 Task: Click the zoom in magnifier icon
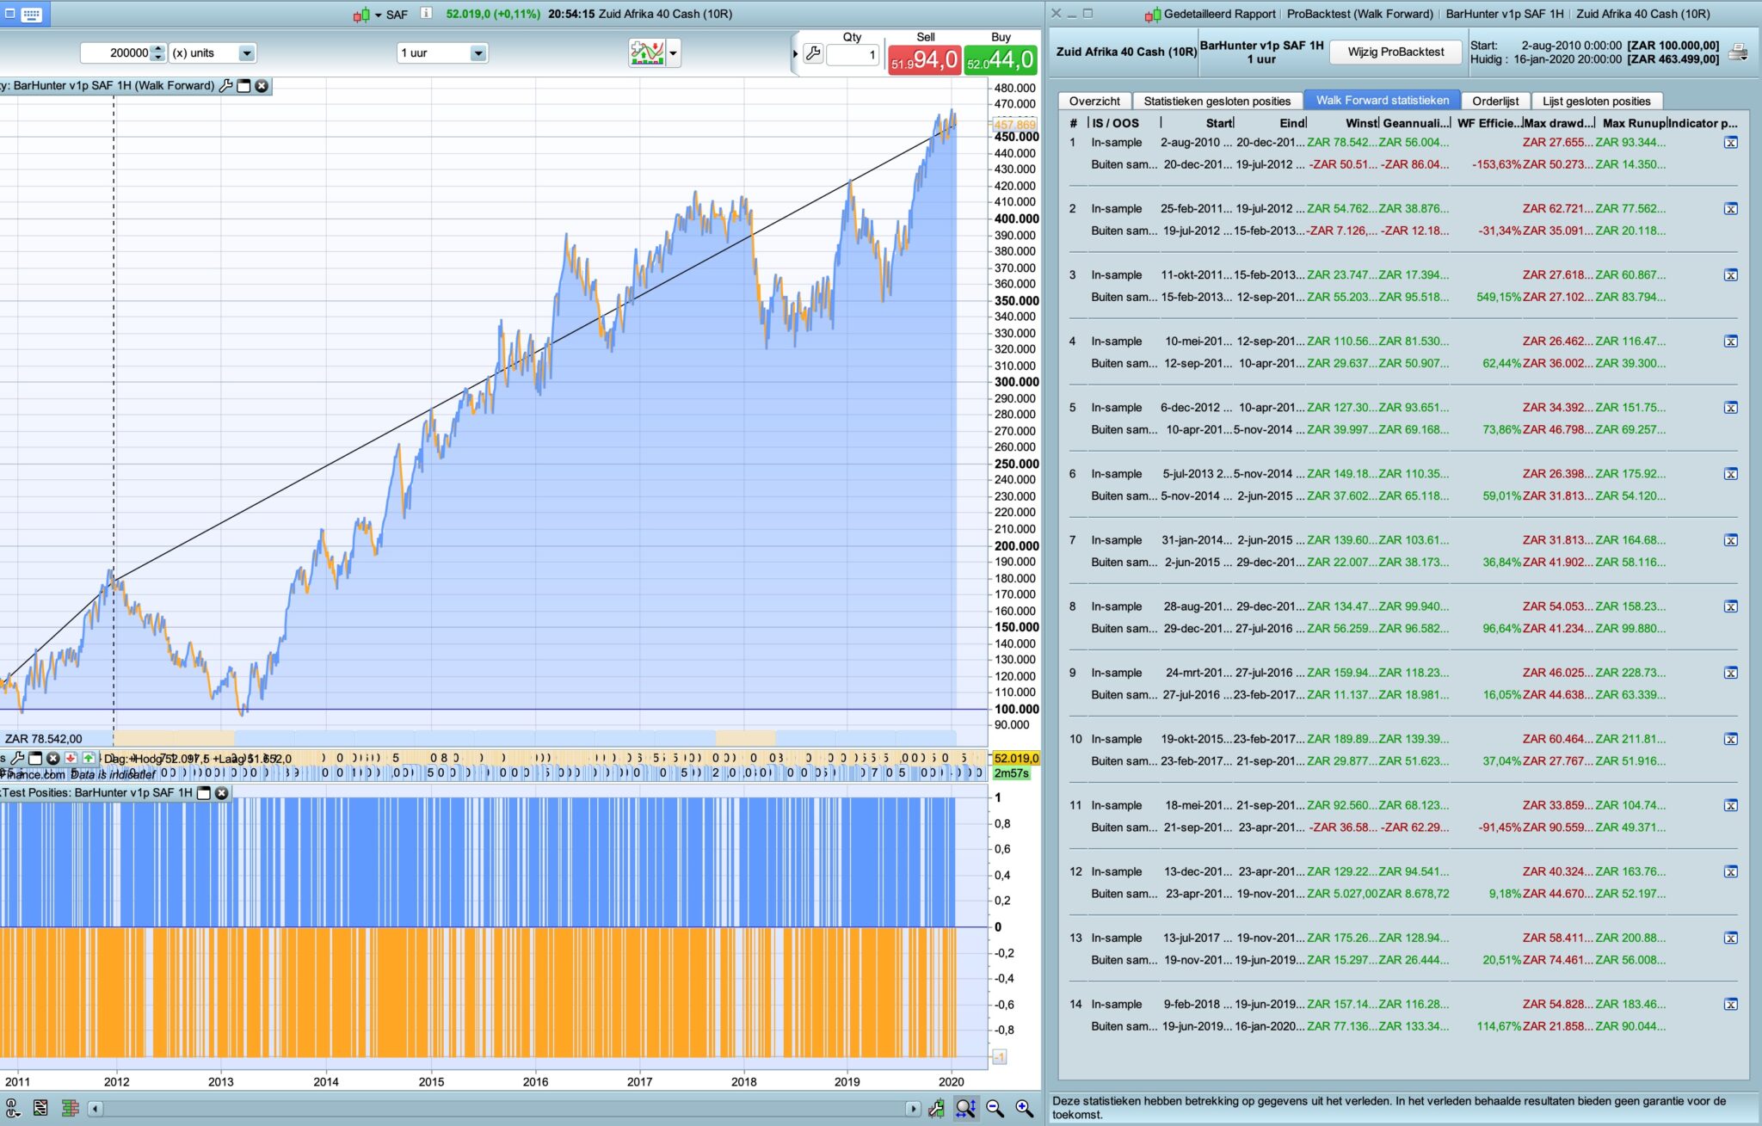pyautogui.click(x=1024, y=1109)
